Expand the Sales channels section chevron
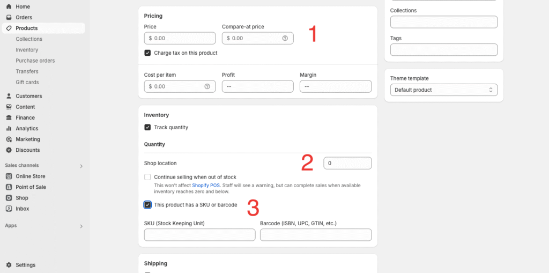The image size is (549, 273). tap(81, 166)
